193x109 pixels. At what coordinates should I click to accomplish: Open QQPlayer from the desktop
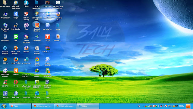(x=37, y=95)
